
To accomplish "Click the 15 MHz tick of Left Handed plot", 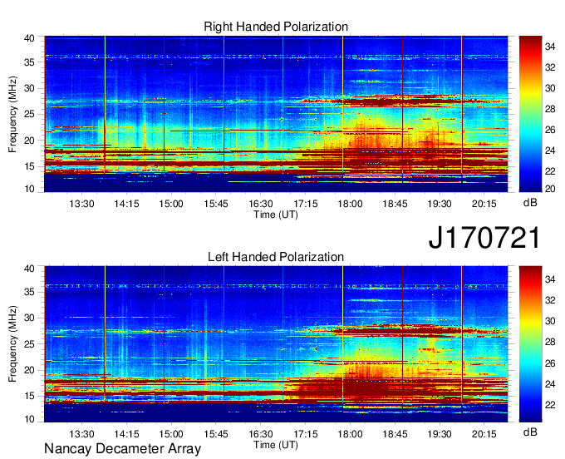I will pos(29,397).
